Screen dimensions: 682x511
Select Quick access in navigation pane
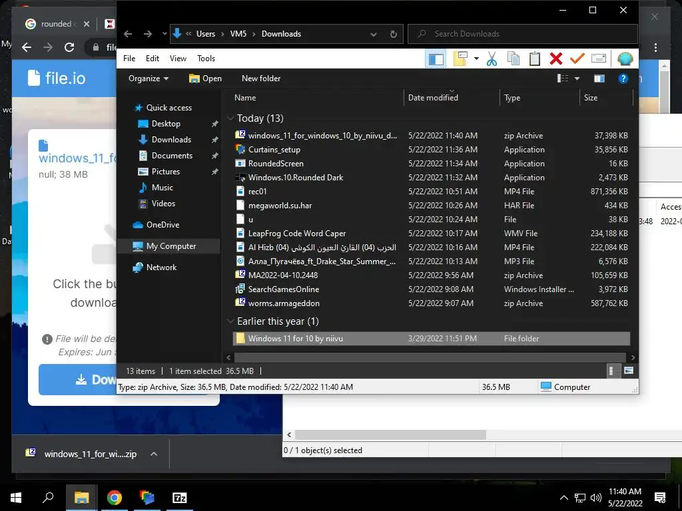point(169,108)
